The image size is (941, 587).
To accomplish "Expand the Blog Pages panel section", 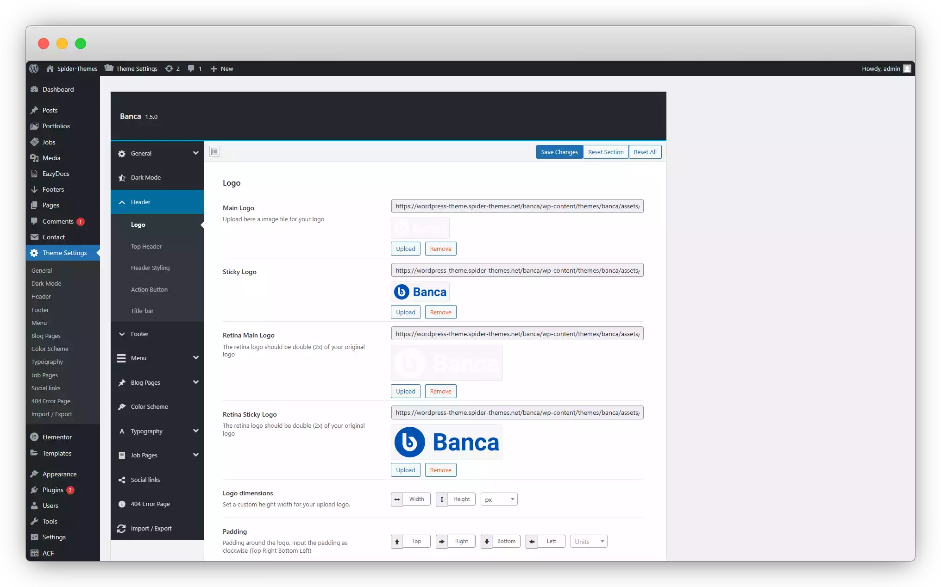I will pyautogui.click(x=157, y=382).
